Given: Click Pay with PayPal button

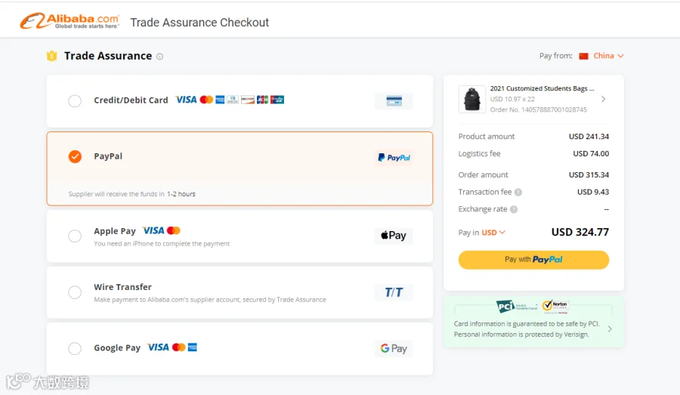Looking at the screenshot, I should pos(533,260).
